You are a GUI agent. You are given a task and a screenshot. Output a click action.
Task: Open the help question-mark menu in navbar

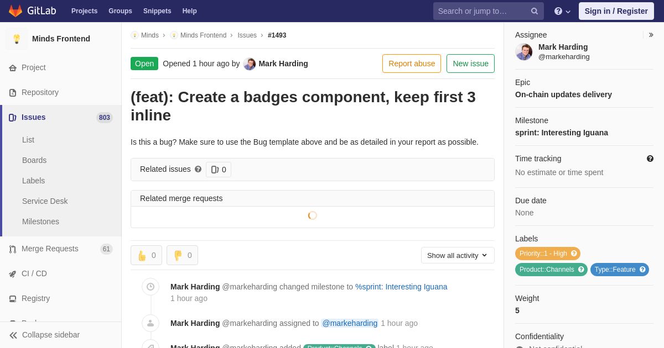point(562,11)
